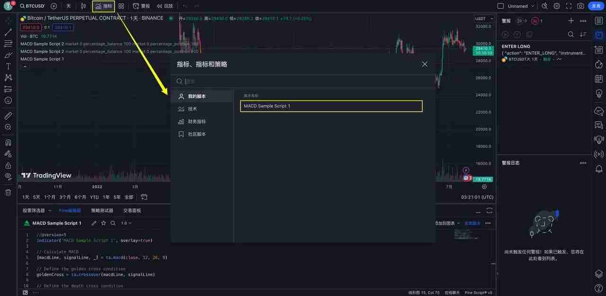The width and height of the screenshot is (606, 296).
Task: Expand the 添加到图表 dropdown arrow
Action: [459, 223]
